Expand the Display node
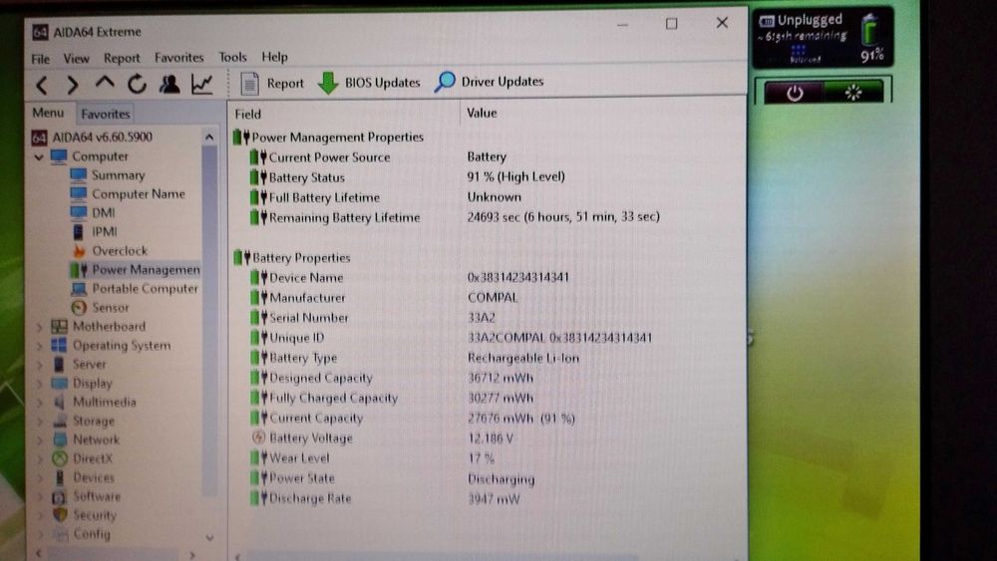The height and width of the screenshot is (561, 997). point(40,383)
